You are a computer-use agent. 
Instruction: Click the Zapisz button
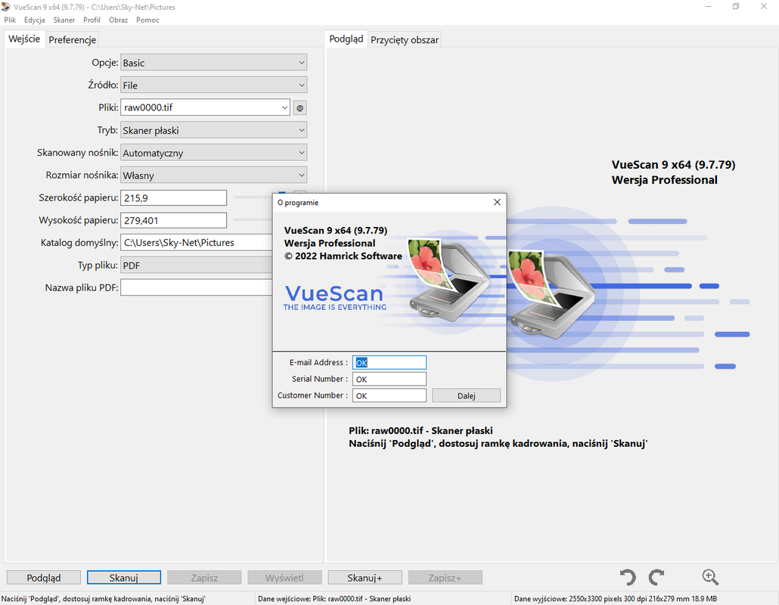tap(204, 578)
